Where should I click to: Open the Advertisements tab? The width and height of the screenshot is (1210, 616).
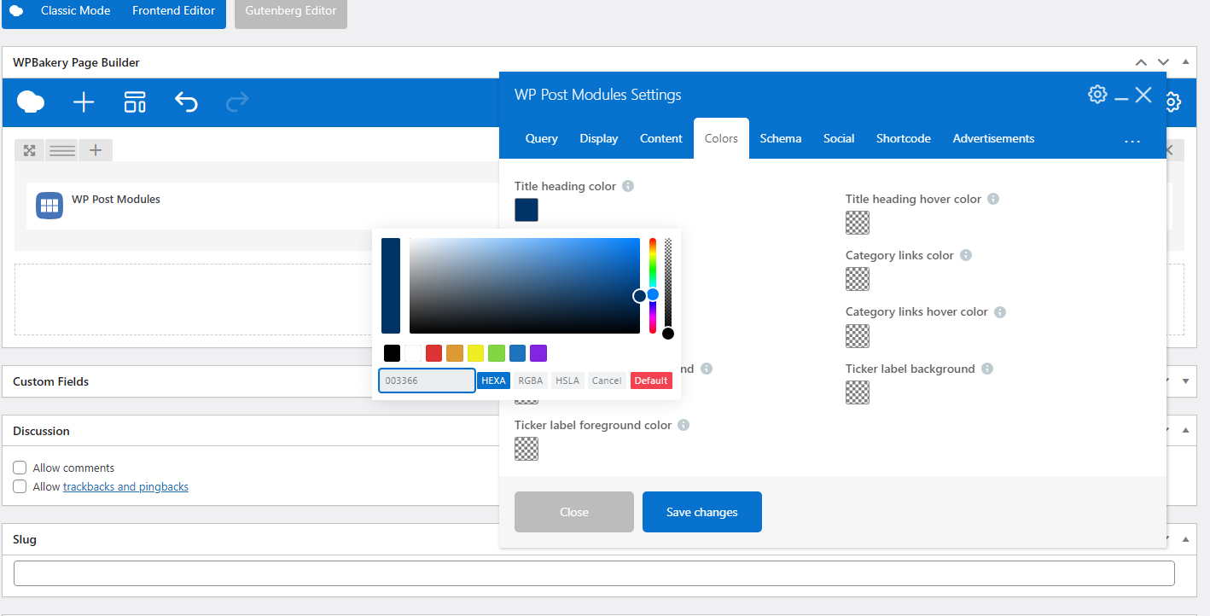[x=993, y=138]
